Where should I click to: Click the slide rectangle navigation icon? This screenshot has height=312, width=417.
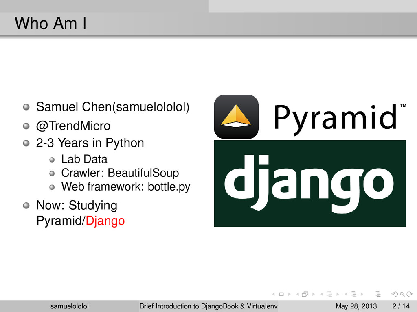(x=281, y=294)
